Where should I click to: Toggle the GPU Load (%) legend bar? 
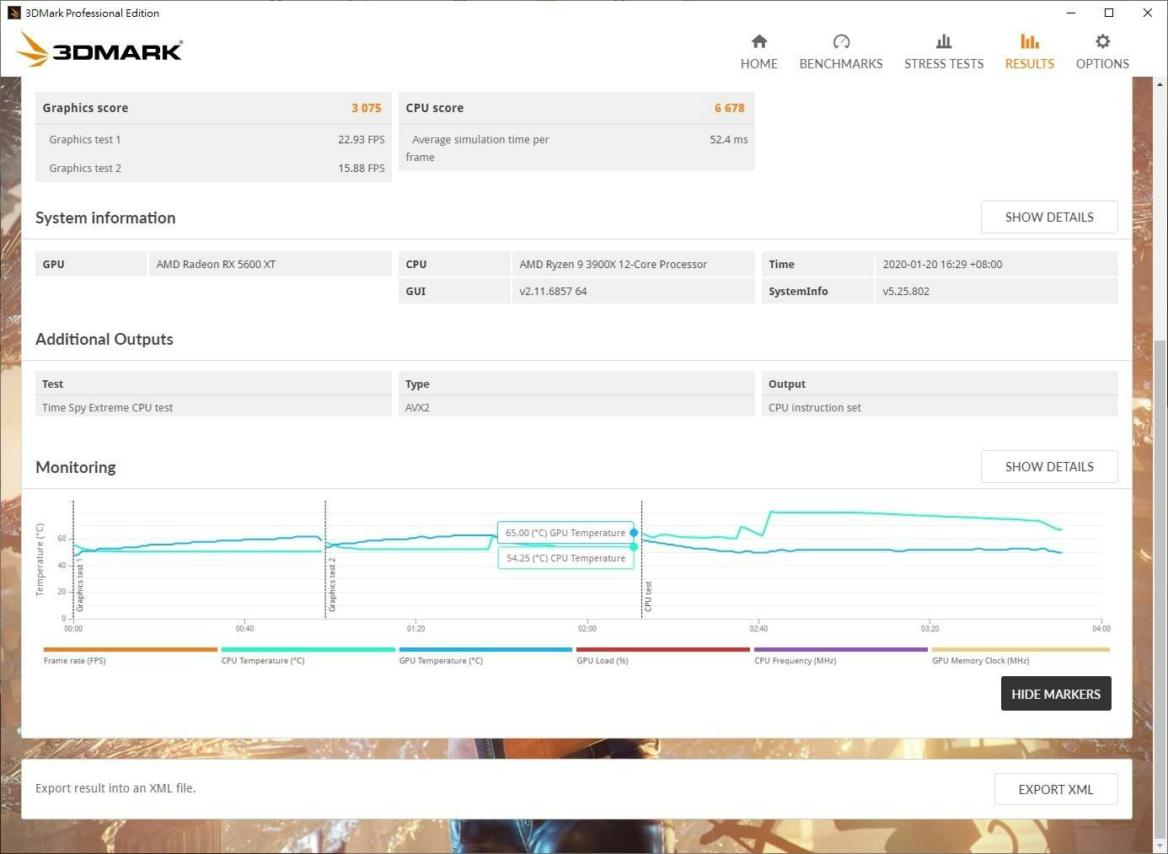tap(663, 649)
